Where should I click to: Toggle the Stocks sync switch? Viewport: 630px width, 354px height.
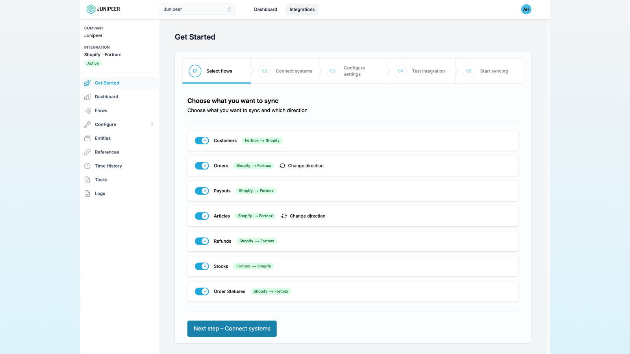202,266
